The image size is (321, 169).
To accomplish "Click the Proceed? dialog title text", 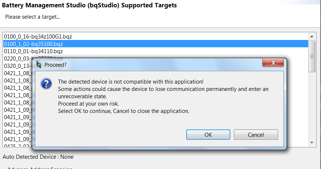I will tap(55, 65).
